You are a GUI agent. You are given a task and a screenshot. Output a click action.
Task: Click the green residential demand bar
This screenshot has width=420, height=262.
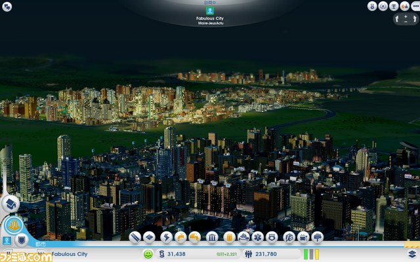pyautogui.click(x=306, y=254)
